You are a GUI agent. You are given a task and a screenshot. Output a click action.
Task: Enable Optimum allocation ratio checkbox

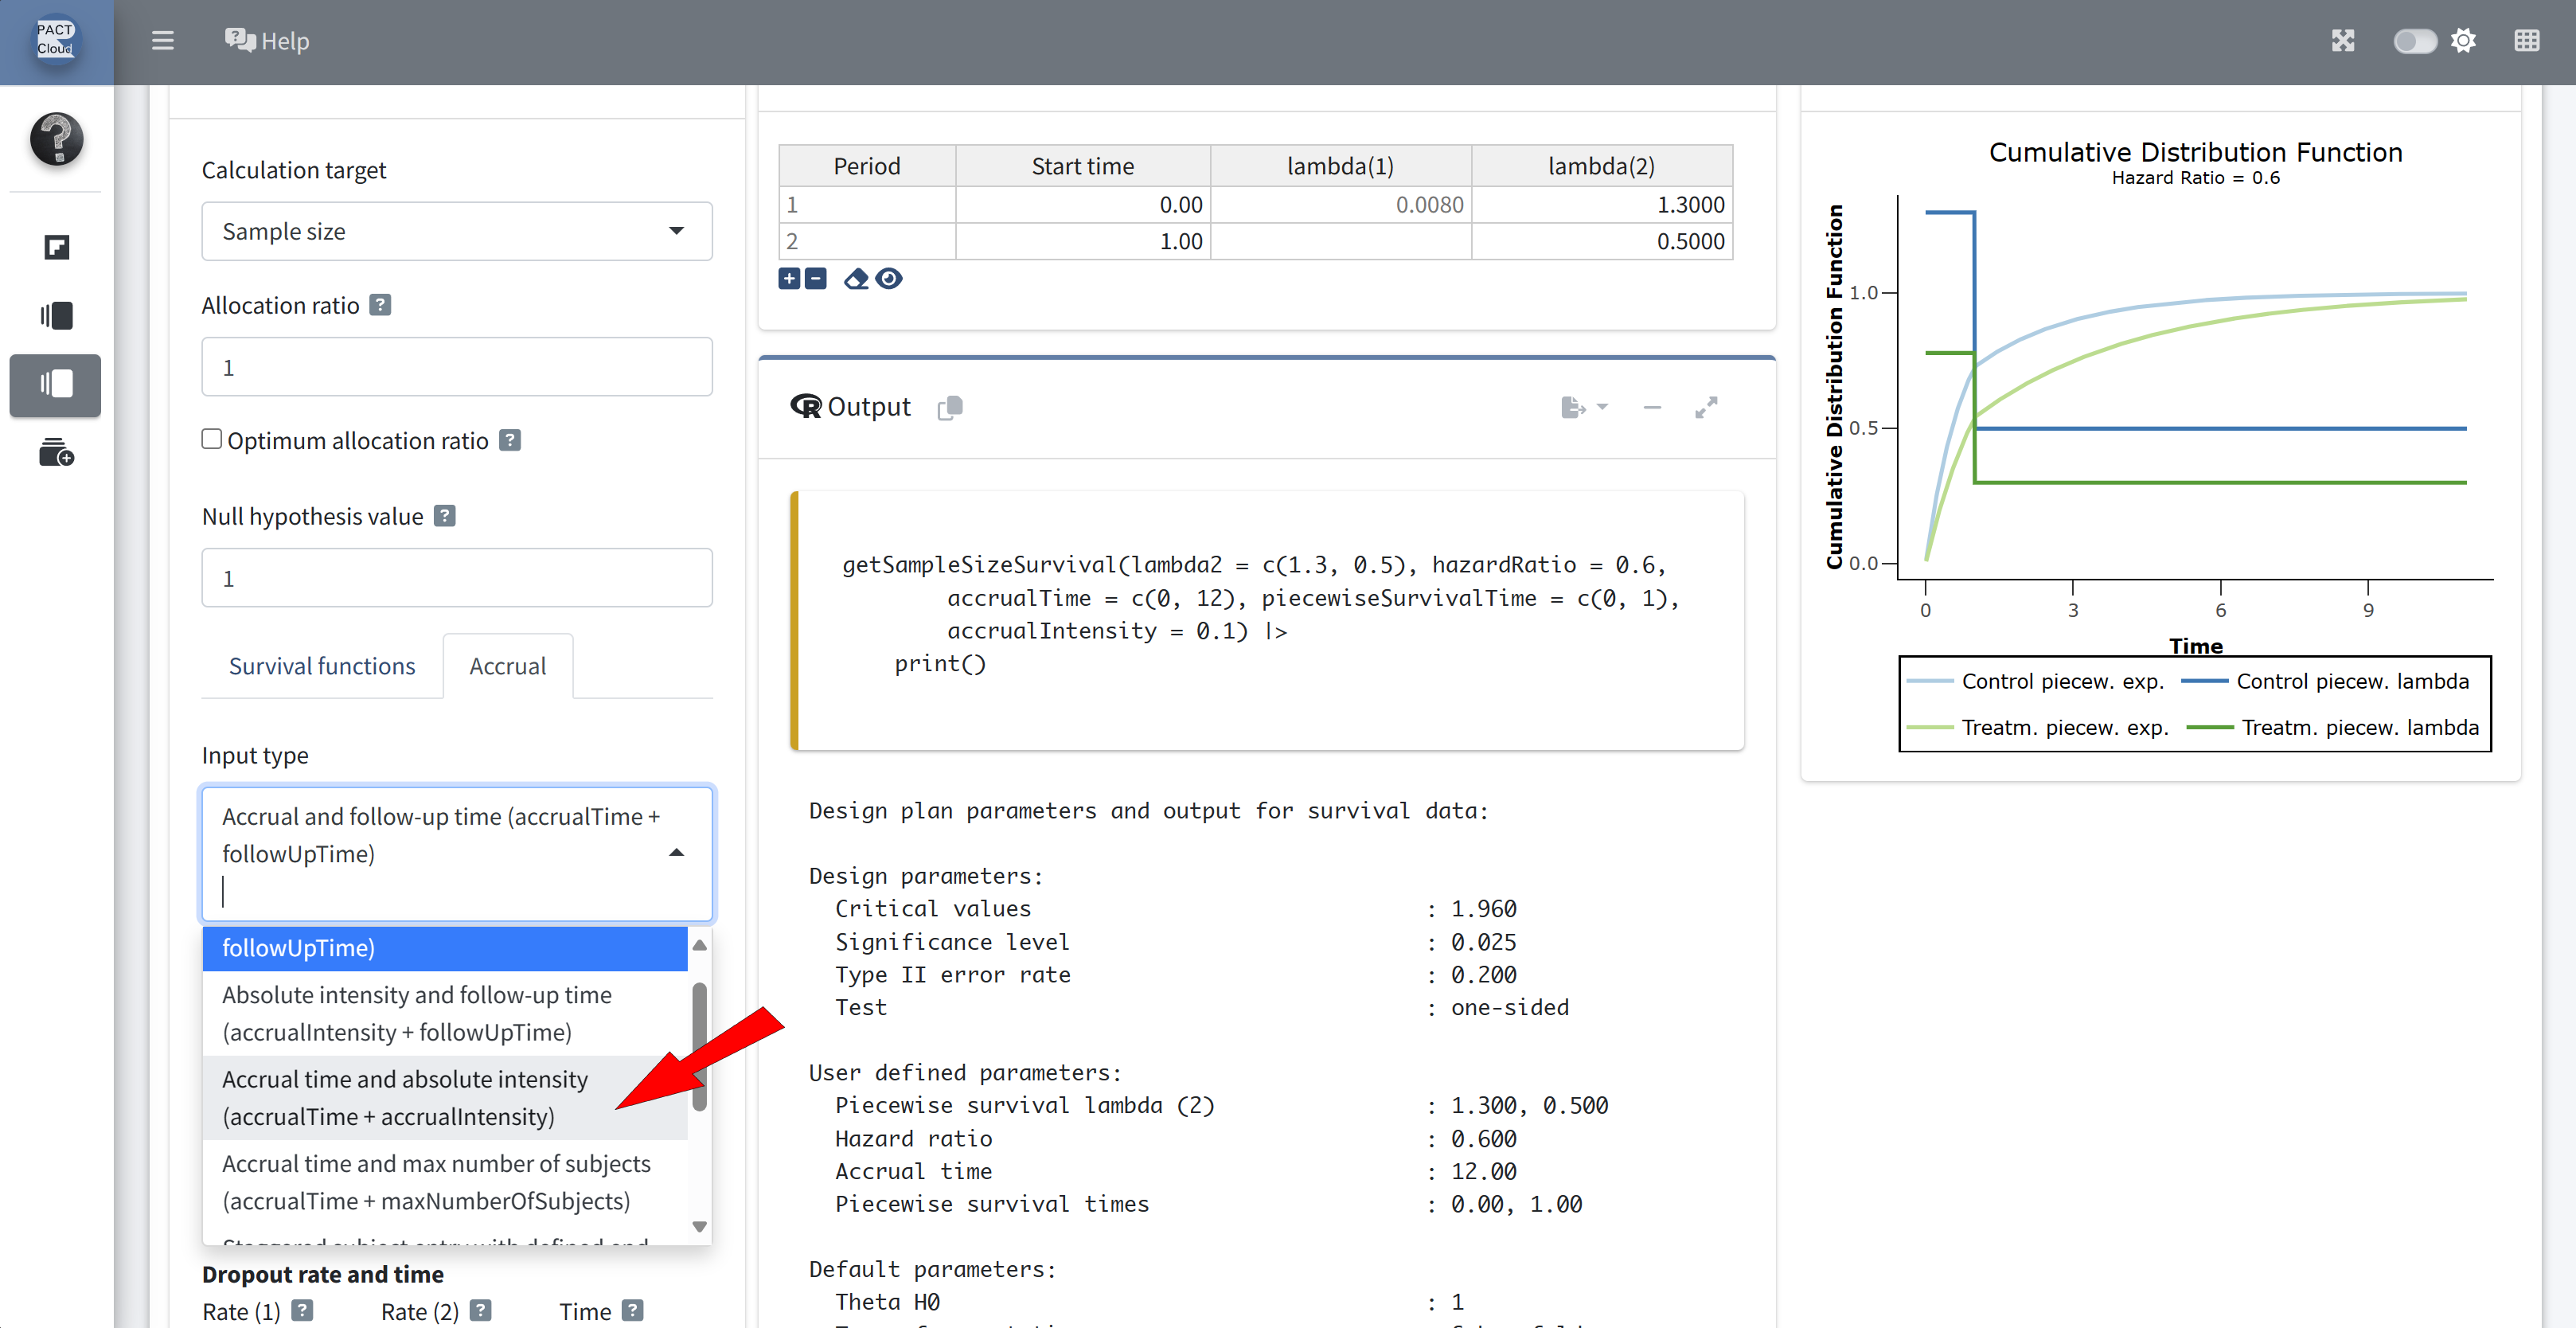point(212,439)
